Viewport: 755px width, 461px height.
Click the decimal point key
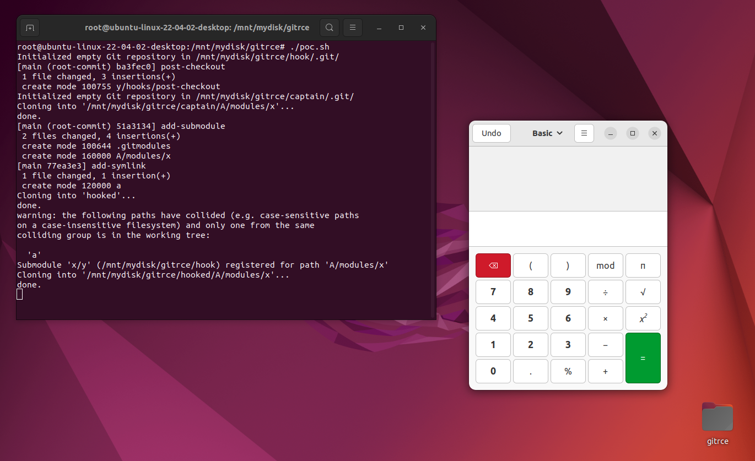coord(530,371)
